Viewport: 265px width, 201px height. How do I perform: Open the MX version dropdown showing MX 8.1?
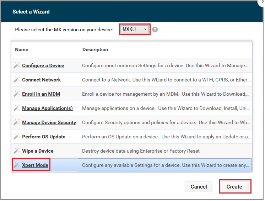pyautogui.click(x=135, y=29)
